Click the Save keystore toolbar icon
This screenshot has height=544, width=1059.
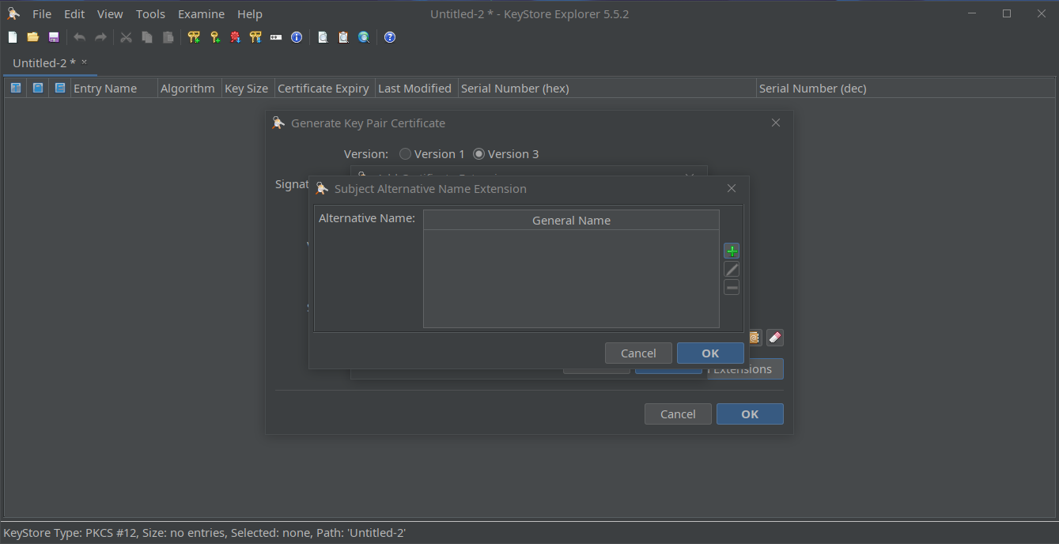click(x=54, y=37)
